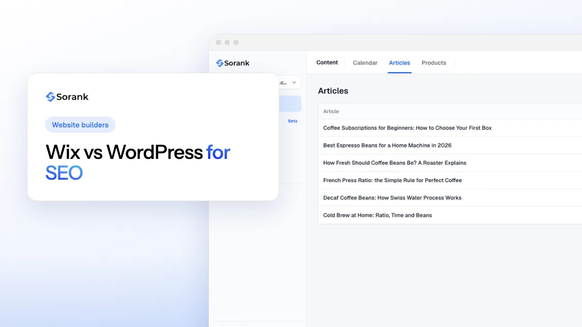Viewport: 582px width, 327px height.
Task: Click the Beta label in the sidebar
Action: (292, 121)
